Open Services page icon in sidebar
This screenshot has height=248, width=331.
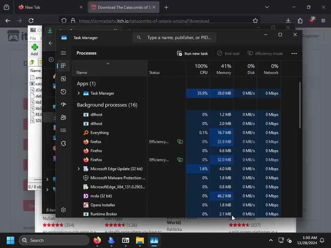point(63,143)
